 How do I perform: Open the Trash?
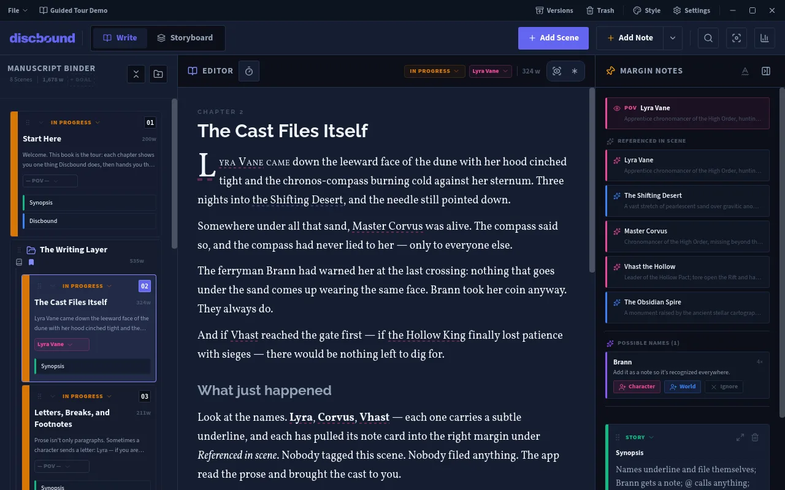pos(600,10)
